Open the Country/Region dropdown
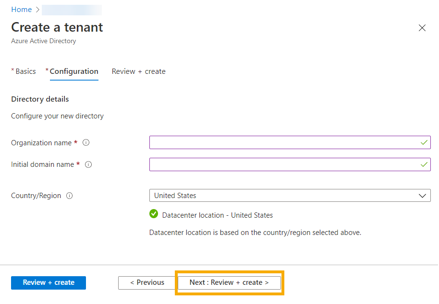Viewport: 439px width, 304px height. (x=288, y=195)
